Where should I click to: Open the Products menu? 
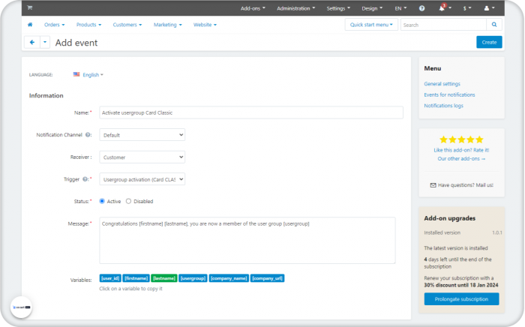click(88, 25)
